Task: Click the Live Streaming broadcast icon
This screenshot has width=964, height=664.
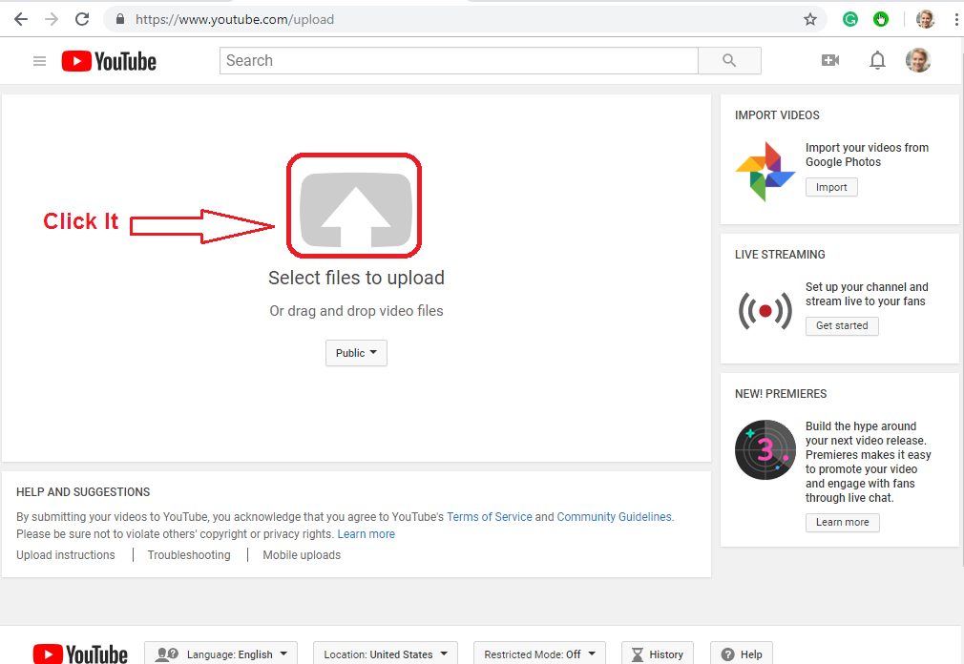Action: tap(764, 310)
